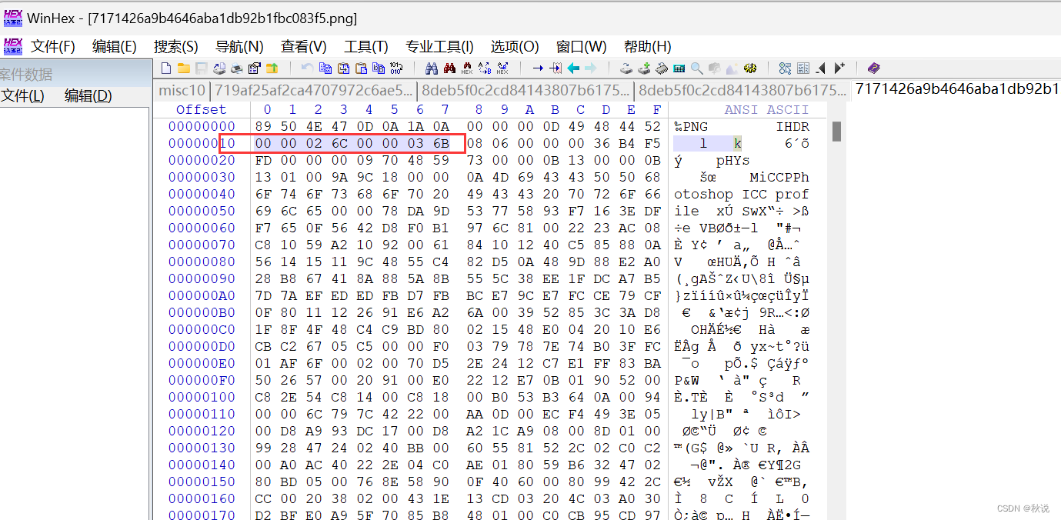Screen dimensions: 1061x520
Task: Open the 工具(T) menu
Action: (365, 46)
